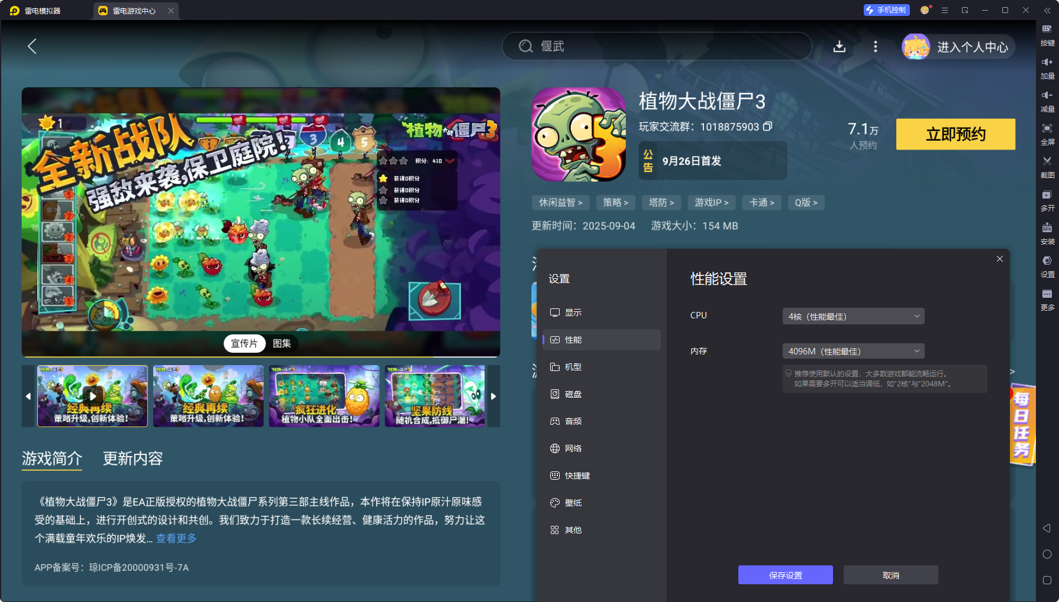Decrease volume with 减量 sidebar icon

tap(1047, 102)
